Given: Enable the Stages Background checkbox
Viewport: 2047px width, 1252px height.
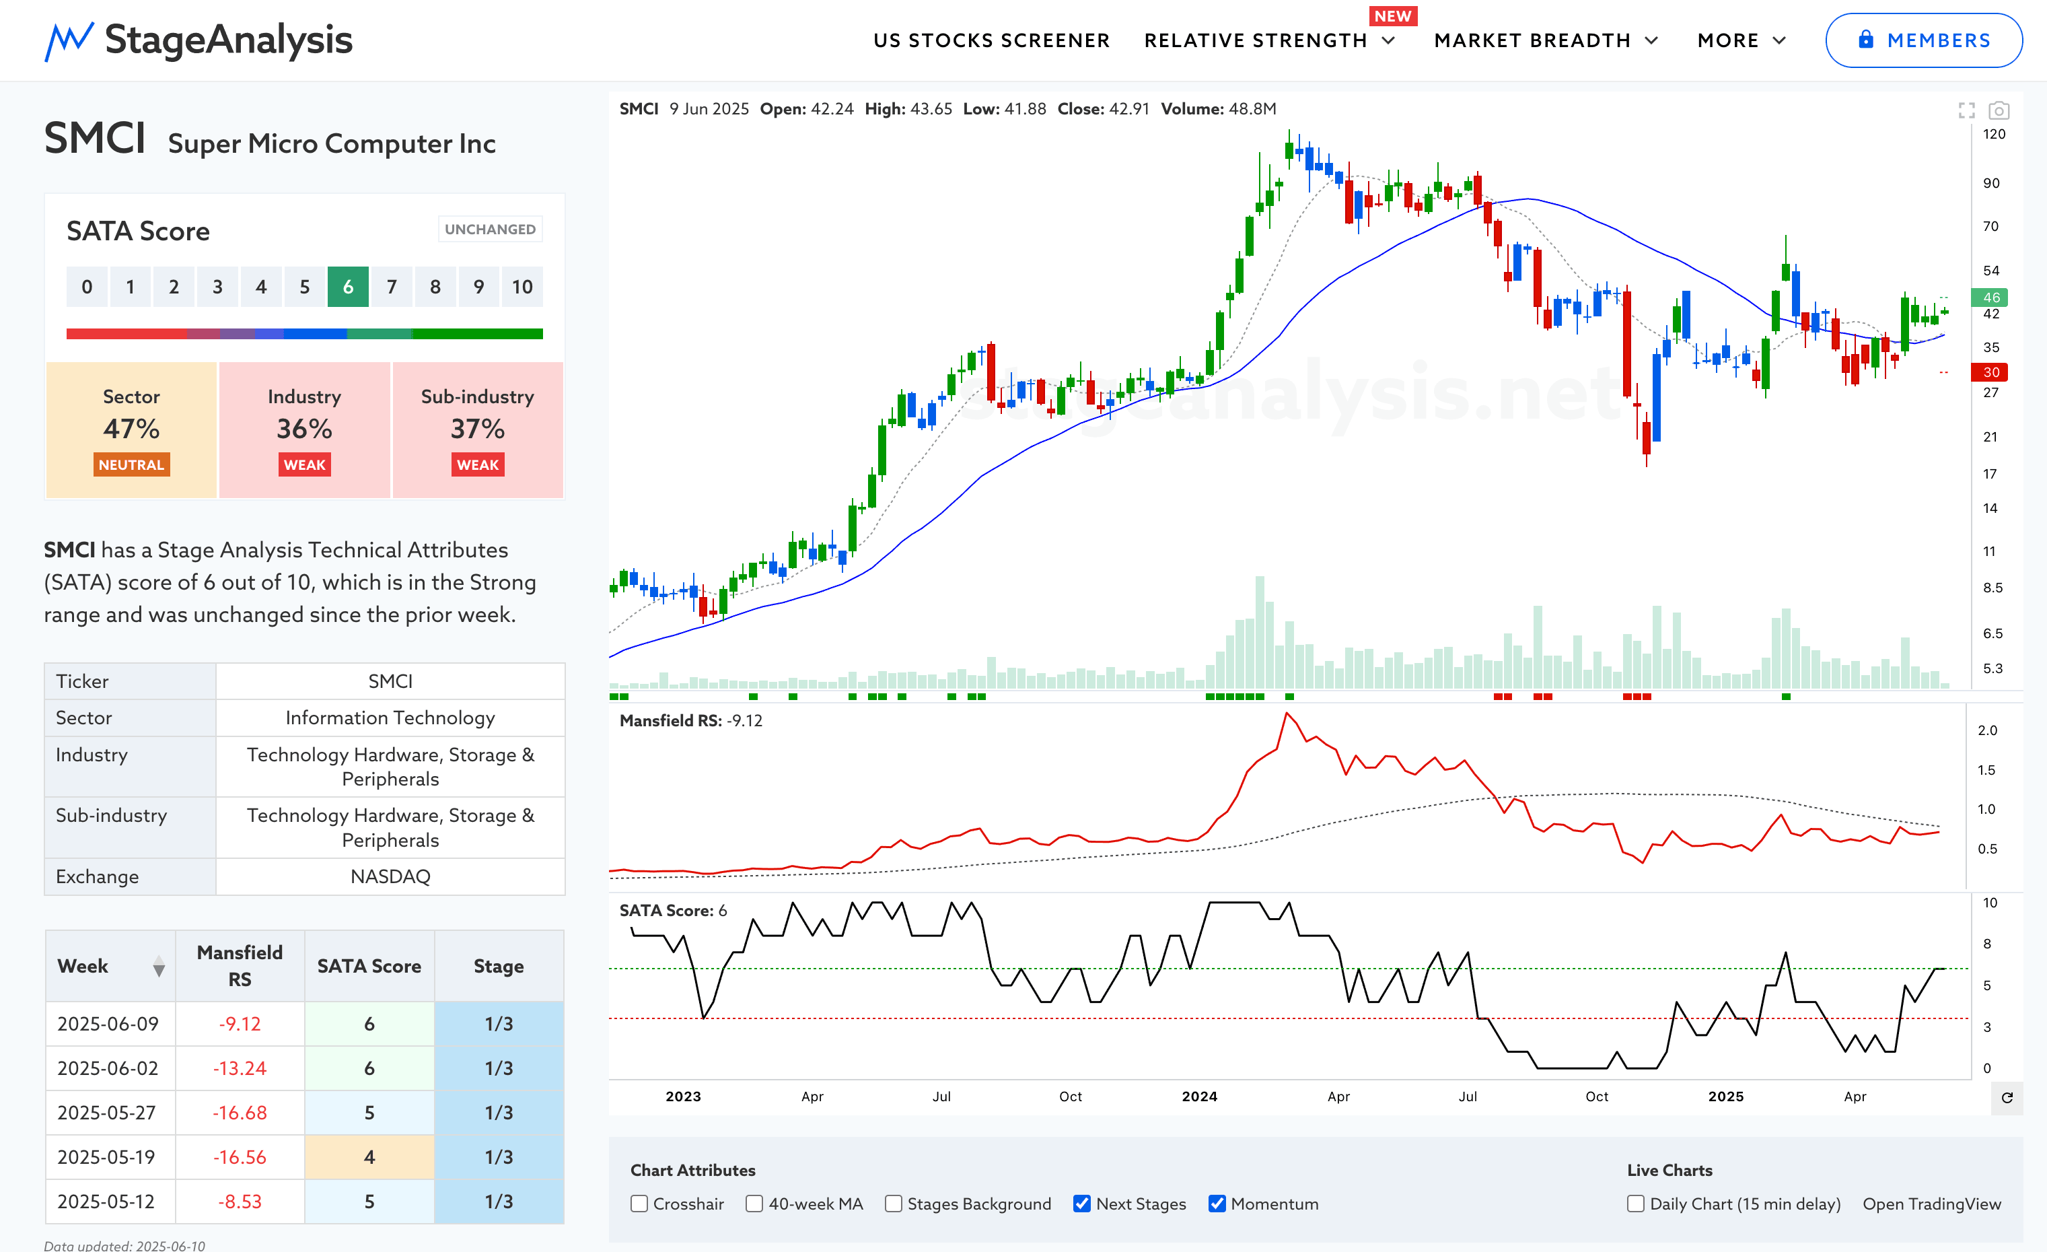Looking at the screenshot, I should click(x=893, y=1204).
